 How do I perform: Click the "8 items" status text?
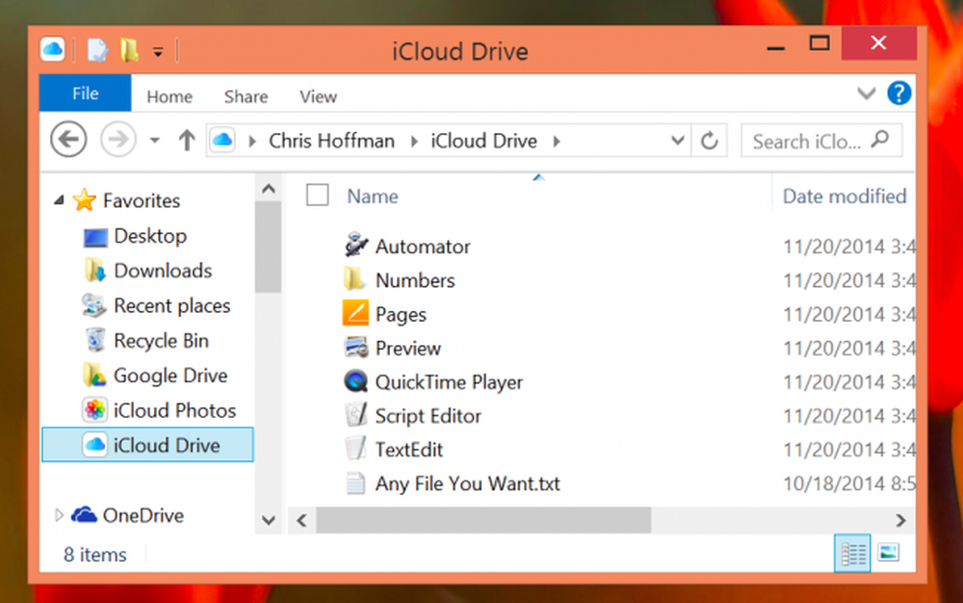[x=95, y=555]
